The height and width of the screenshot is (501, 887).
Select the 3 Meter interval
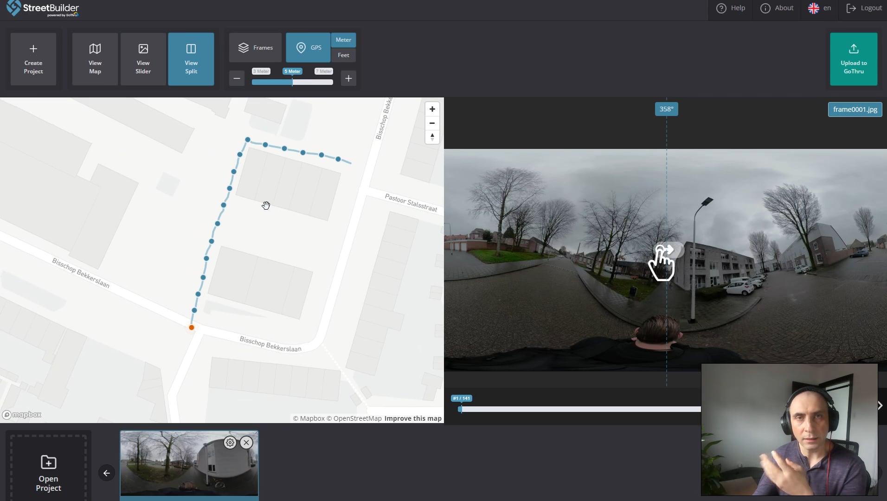pos(261,71)
